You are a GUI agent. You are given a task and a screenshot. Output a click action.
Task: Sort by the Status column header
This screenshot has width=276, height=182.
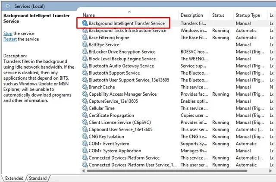[218, 15]
